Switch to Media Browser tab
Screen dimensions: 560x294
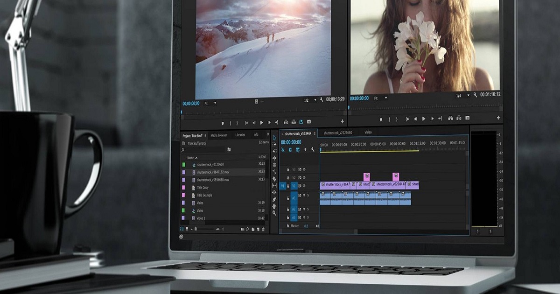pos(219,135)
